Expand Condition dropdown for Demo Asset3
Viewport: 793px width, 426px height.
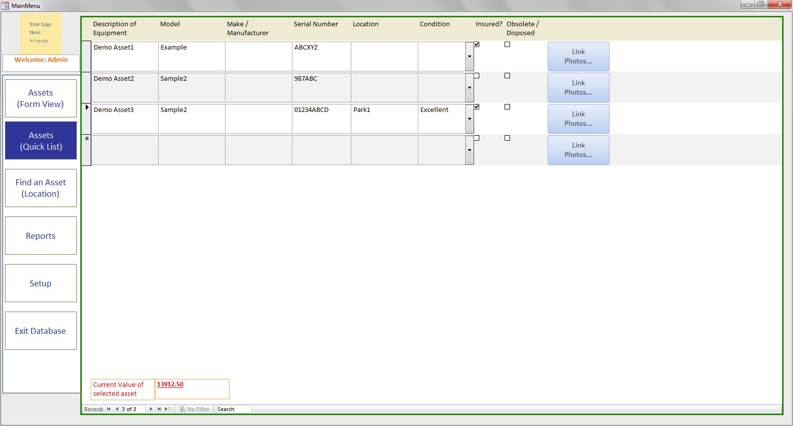469,119
